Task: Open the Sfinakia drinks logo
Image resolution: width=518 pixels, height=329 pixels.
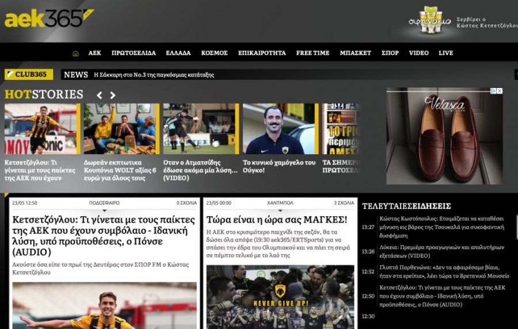Action: (x=429, y=21)
